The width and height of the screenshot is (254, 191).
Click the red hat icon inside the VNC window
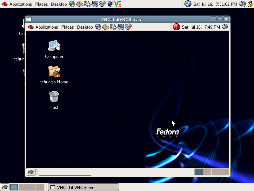(30, 27)
